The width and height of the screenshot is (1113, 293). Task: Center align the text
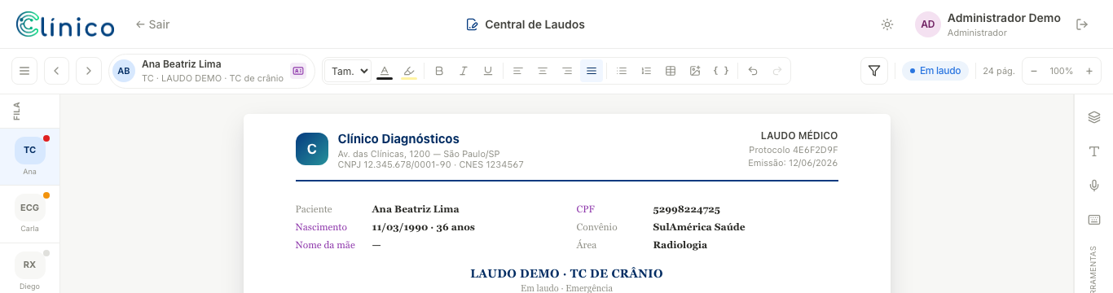click(542, 71)
